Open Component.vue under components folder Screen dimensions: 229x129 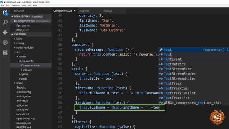tap(30, 65)
